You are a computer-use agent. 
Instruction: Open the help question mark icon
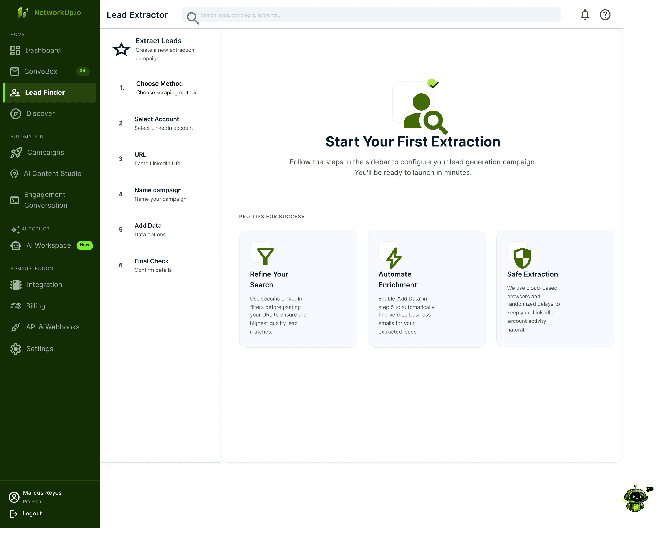pos(605,15)
